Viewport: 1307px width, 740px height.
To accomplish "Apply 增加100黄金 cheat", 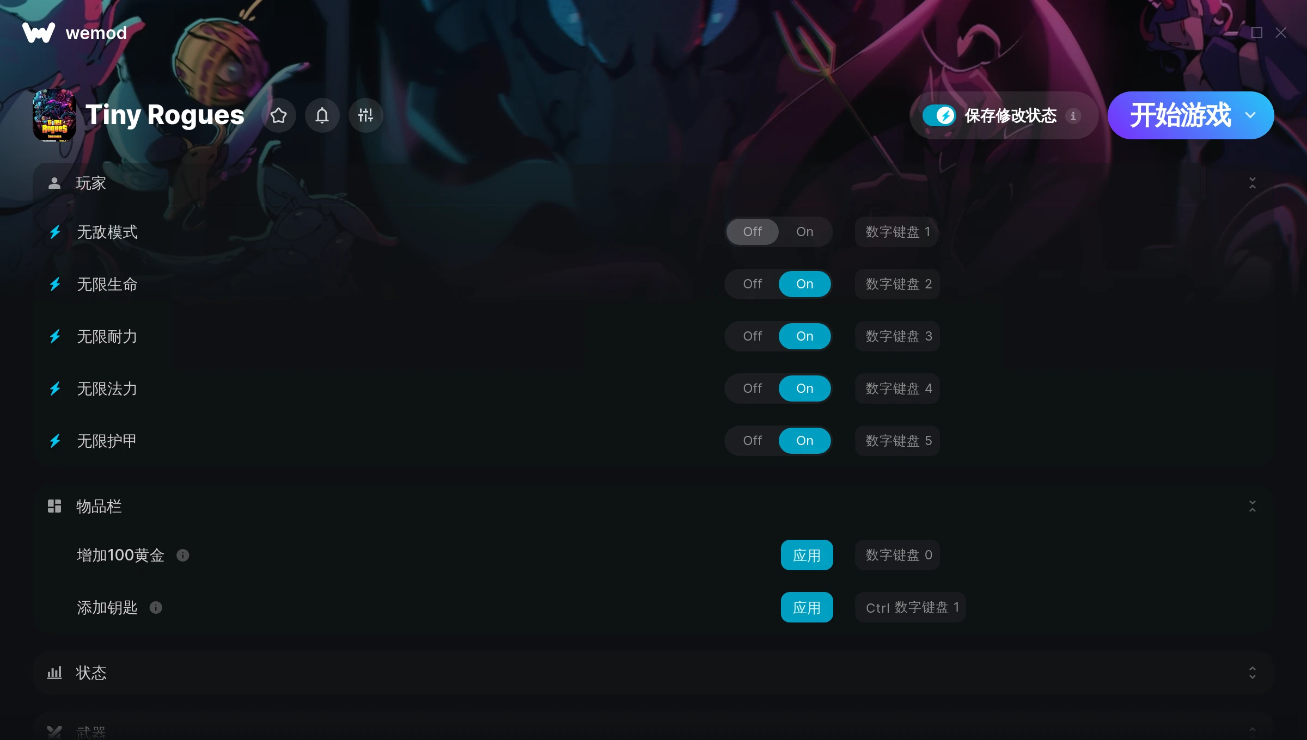I will (x=807, y=555).
